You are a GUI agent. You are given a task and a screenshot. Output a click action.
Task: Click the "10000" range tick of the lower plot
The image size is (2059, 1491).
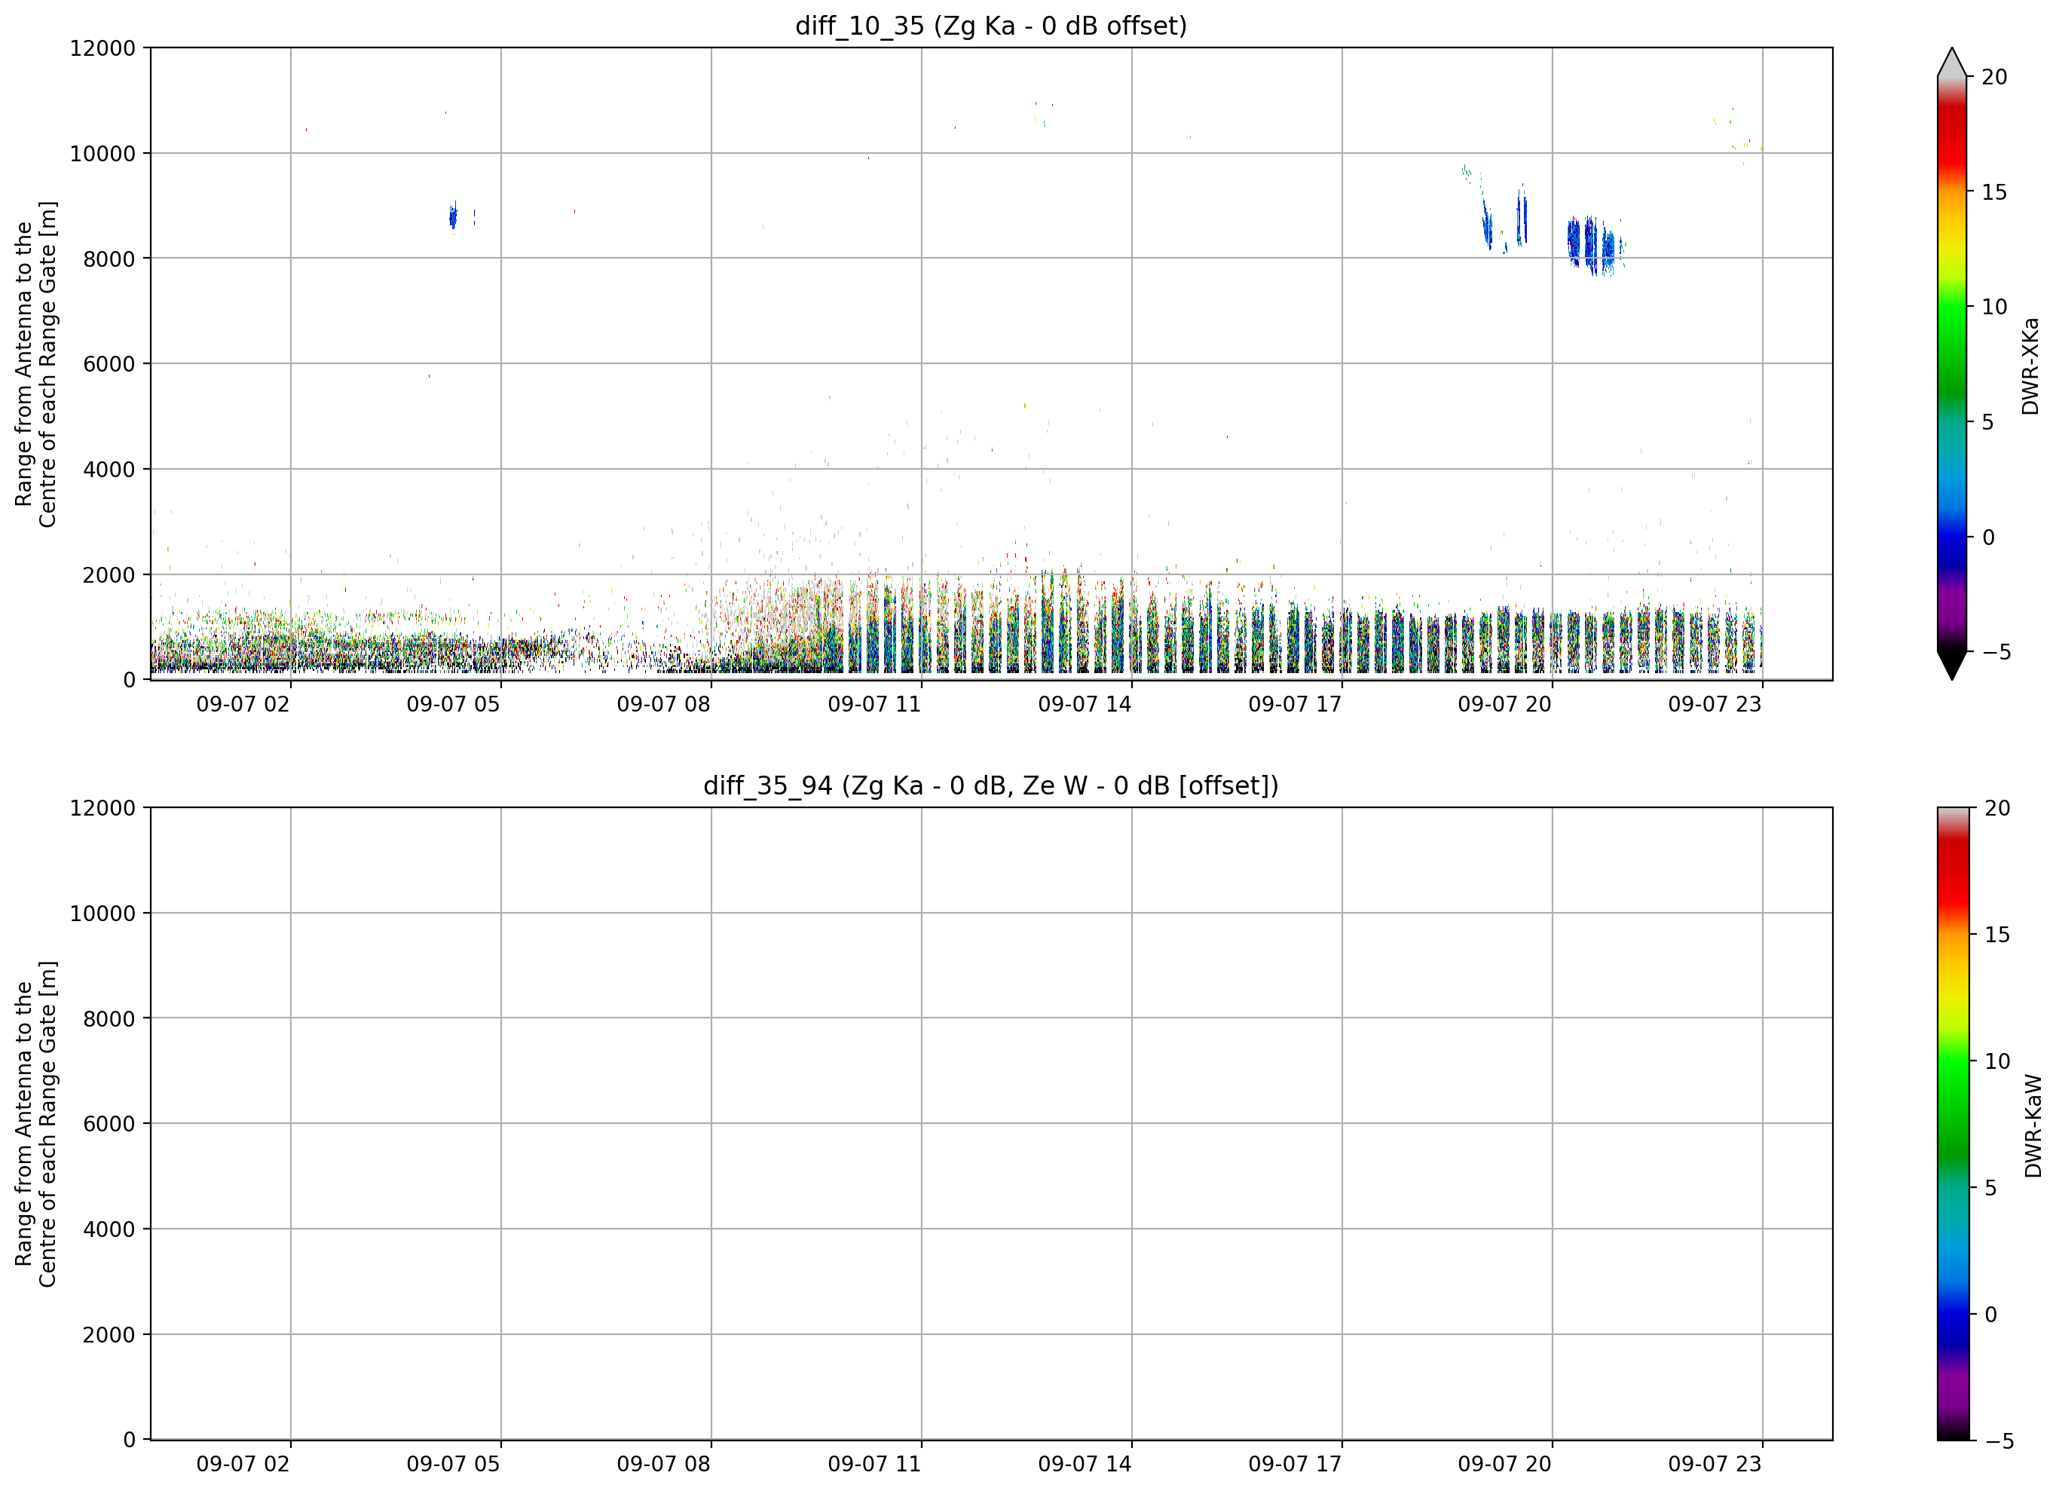(102, 914)
